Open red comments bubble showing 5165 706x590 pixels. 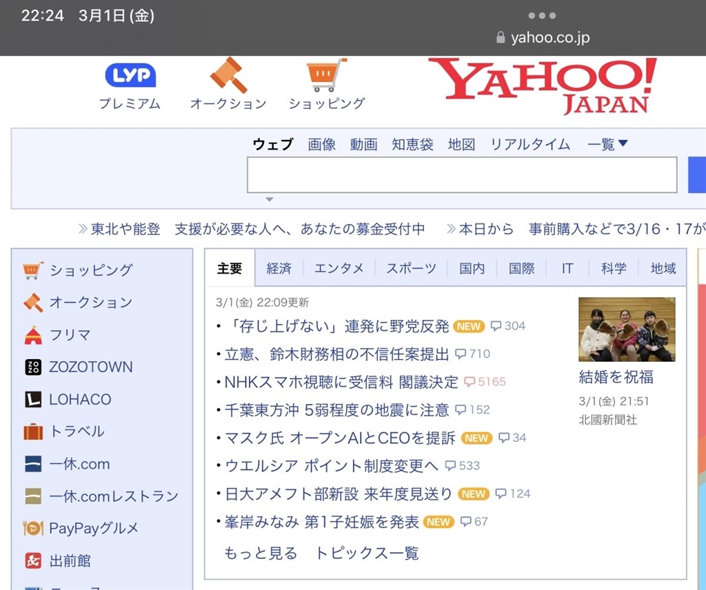(x=485, y=382)
